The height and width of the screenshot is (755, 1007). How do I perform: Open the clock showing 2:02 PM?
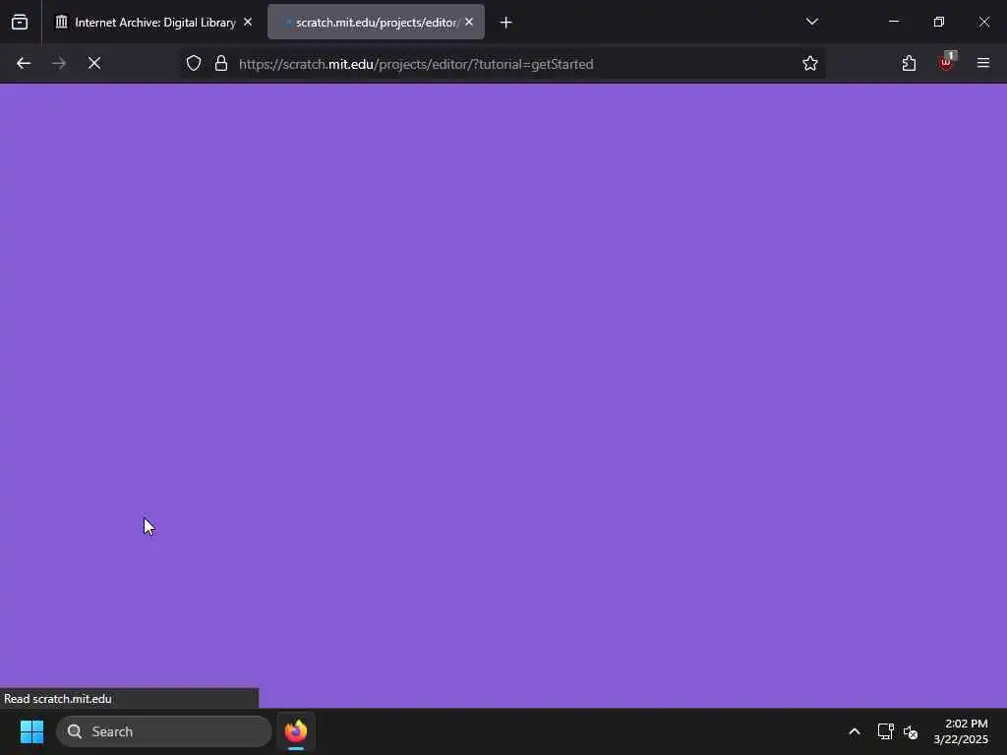coord(961,731)
